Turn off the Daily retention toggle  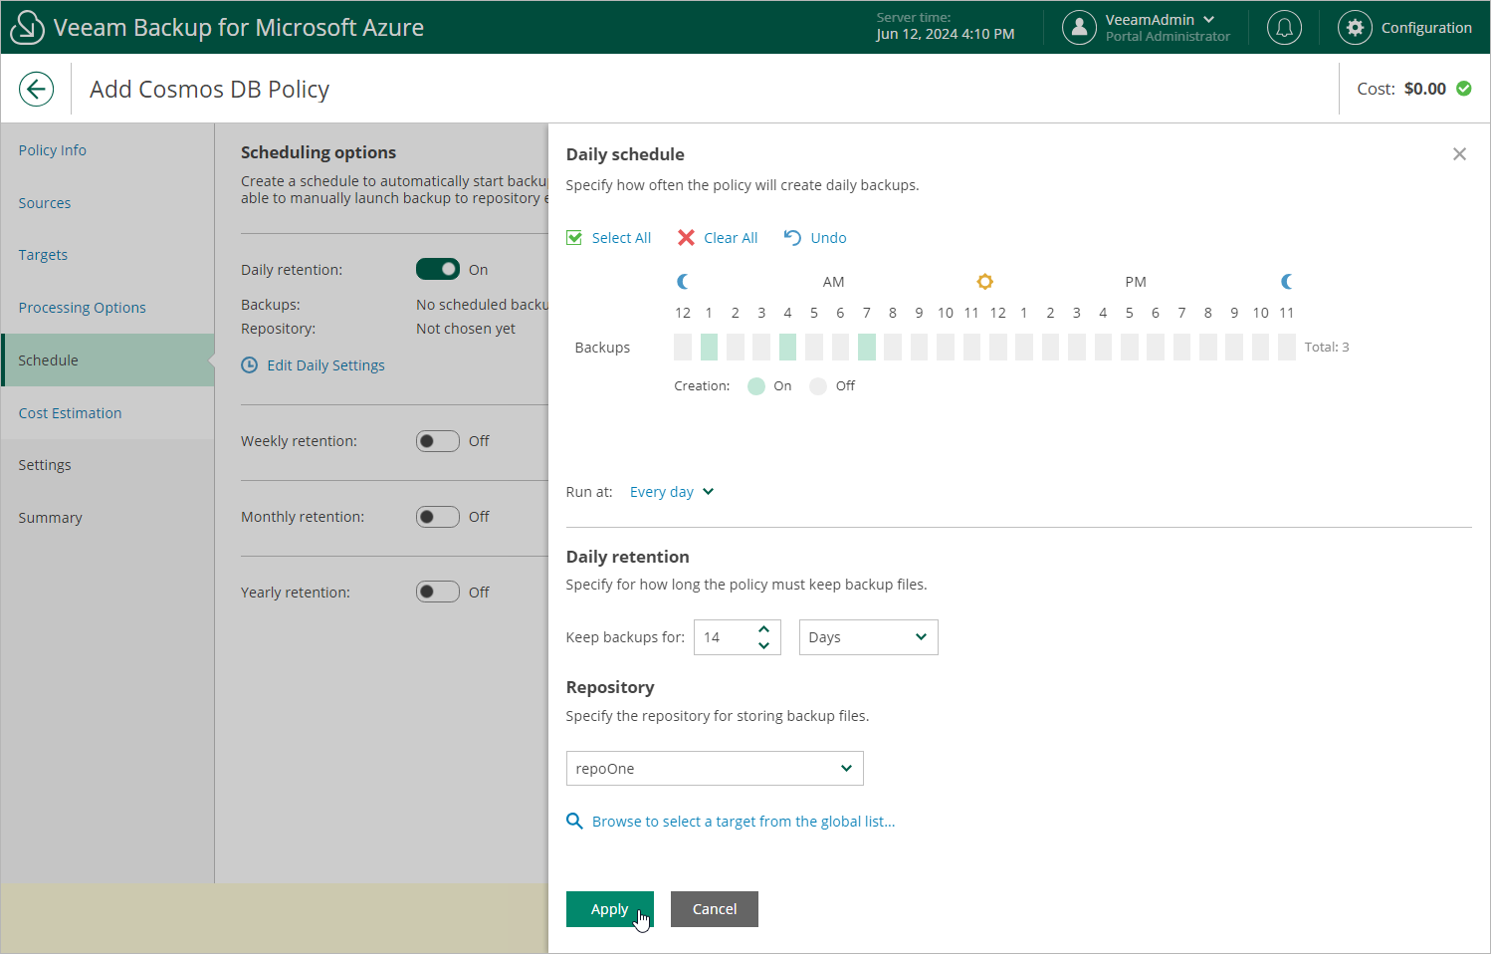click(x=438, y=270)
